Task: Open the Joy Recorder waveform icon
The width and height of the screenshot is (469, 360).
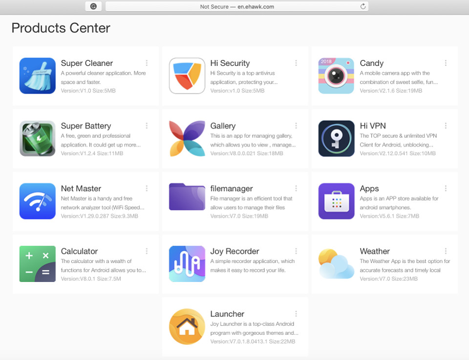Action: pos(187,264)
